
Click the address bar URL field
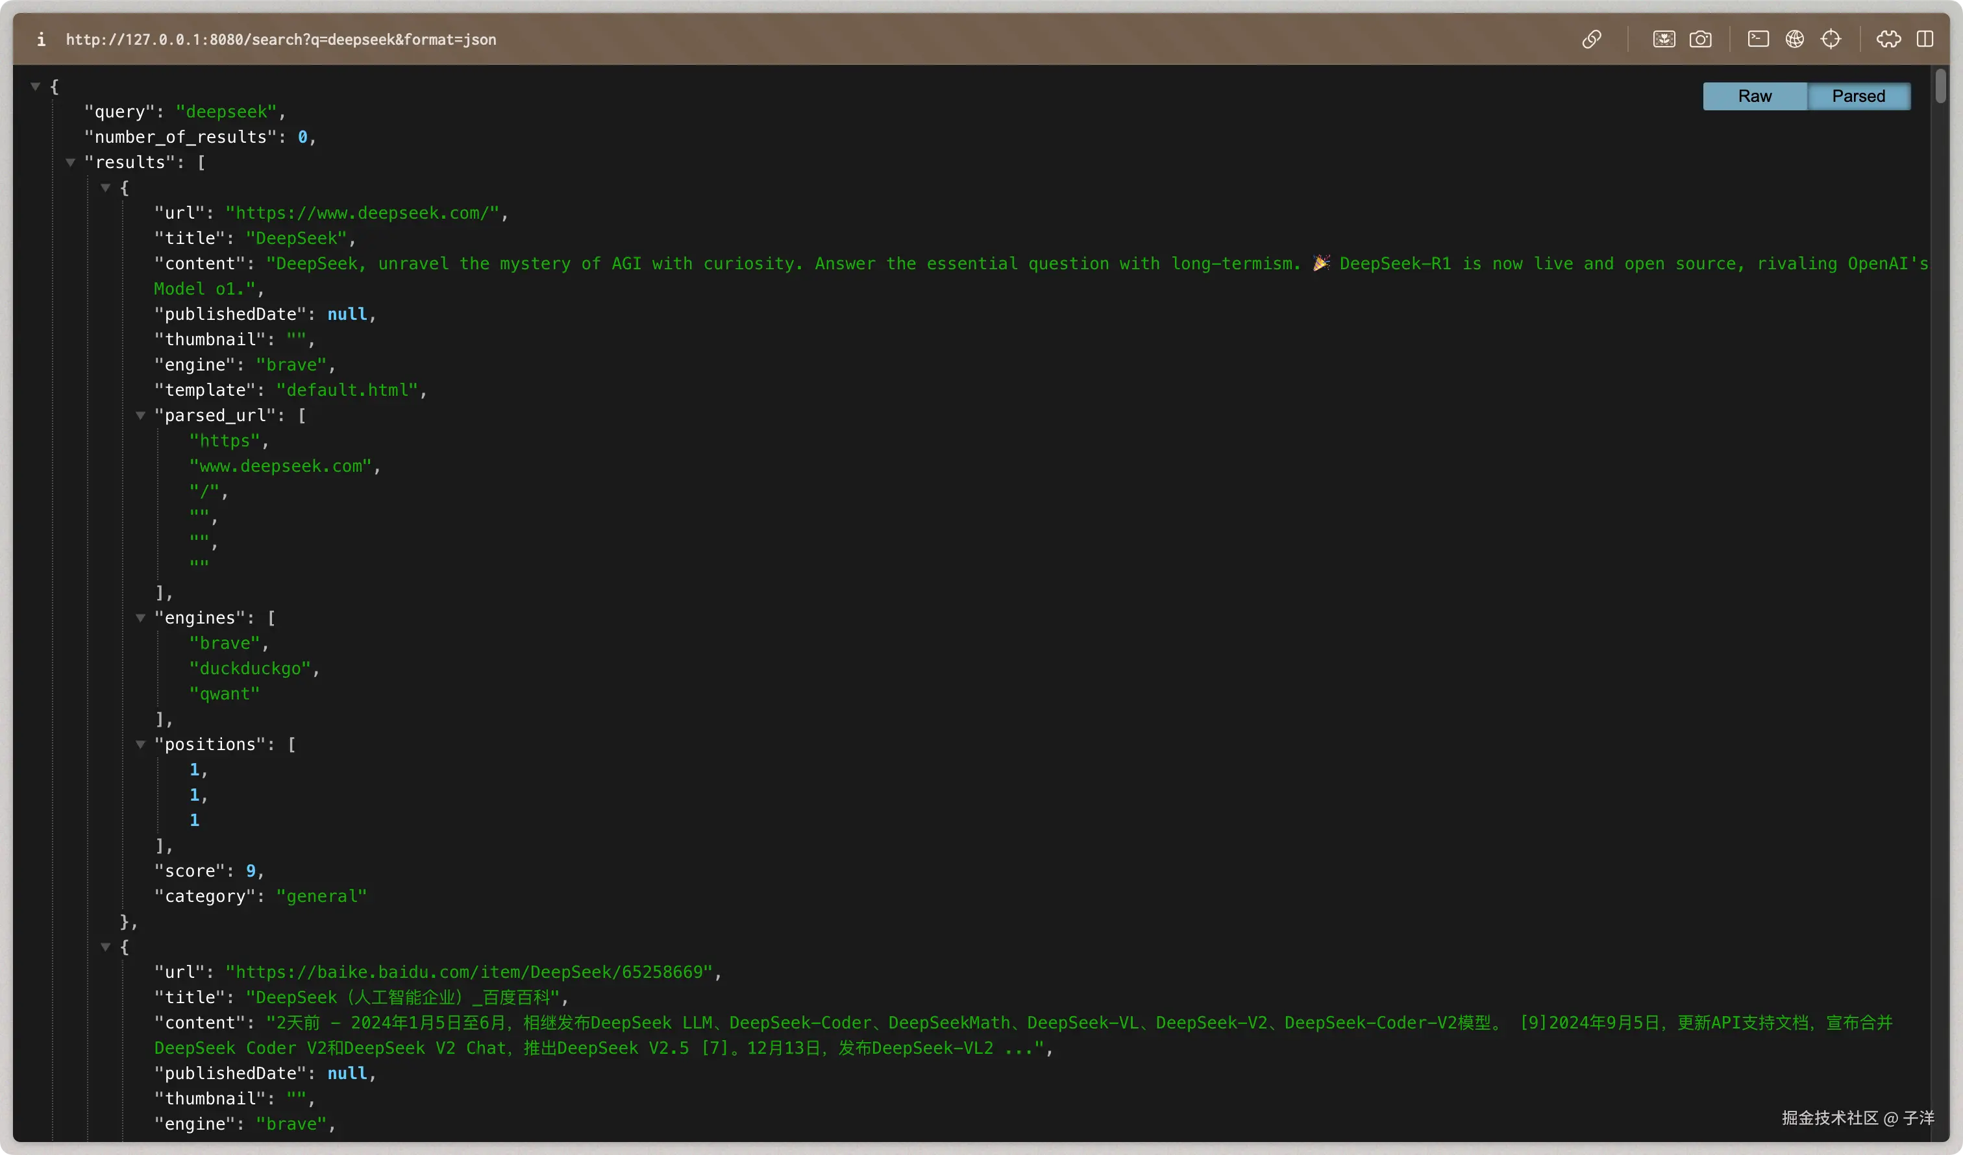(280, 39)
